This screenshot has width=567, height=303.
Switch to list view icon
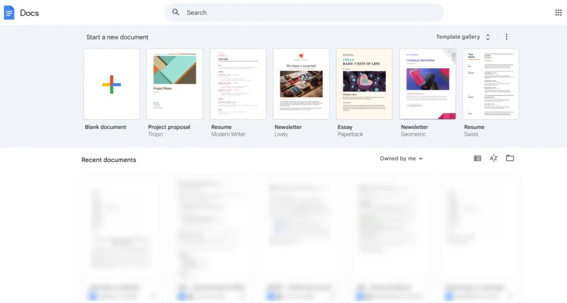click(477, 158)
